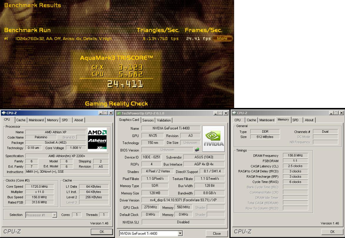
Task: Minimize the left CPU-Z window
Action: pyautogui.click(x=101, y=113)
